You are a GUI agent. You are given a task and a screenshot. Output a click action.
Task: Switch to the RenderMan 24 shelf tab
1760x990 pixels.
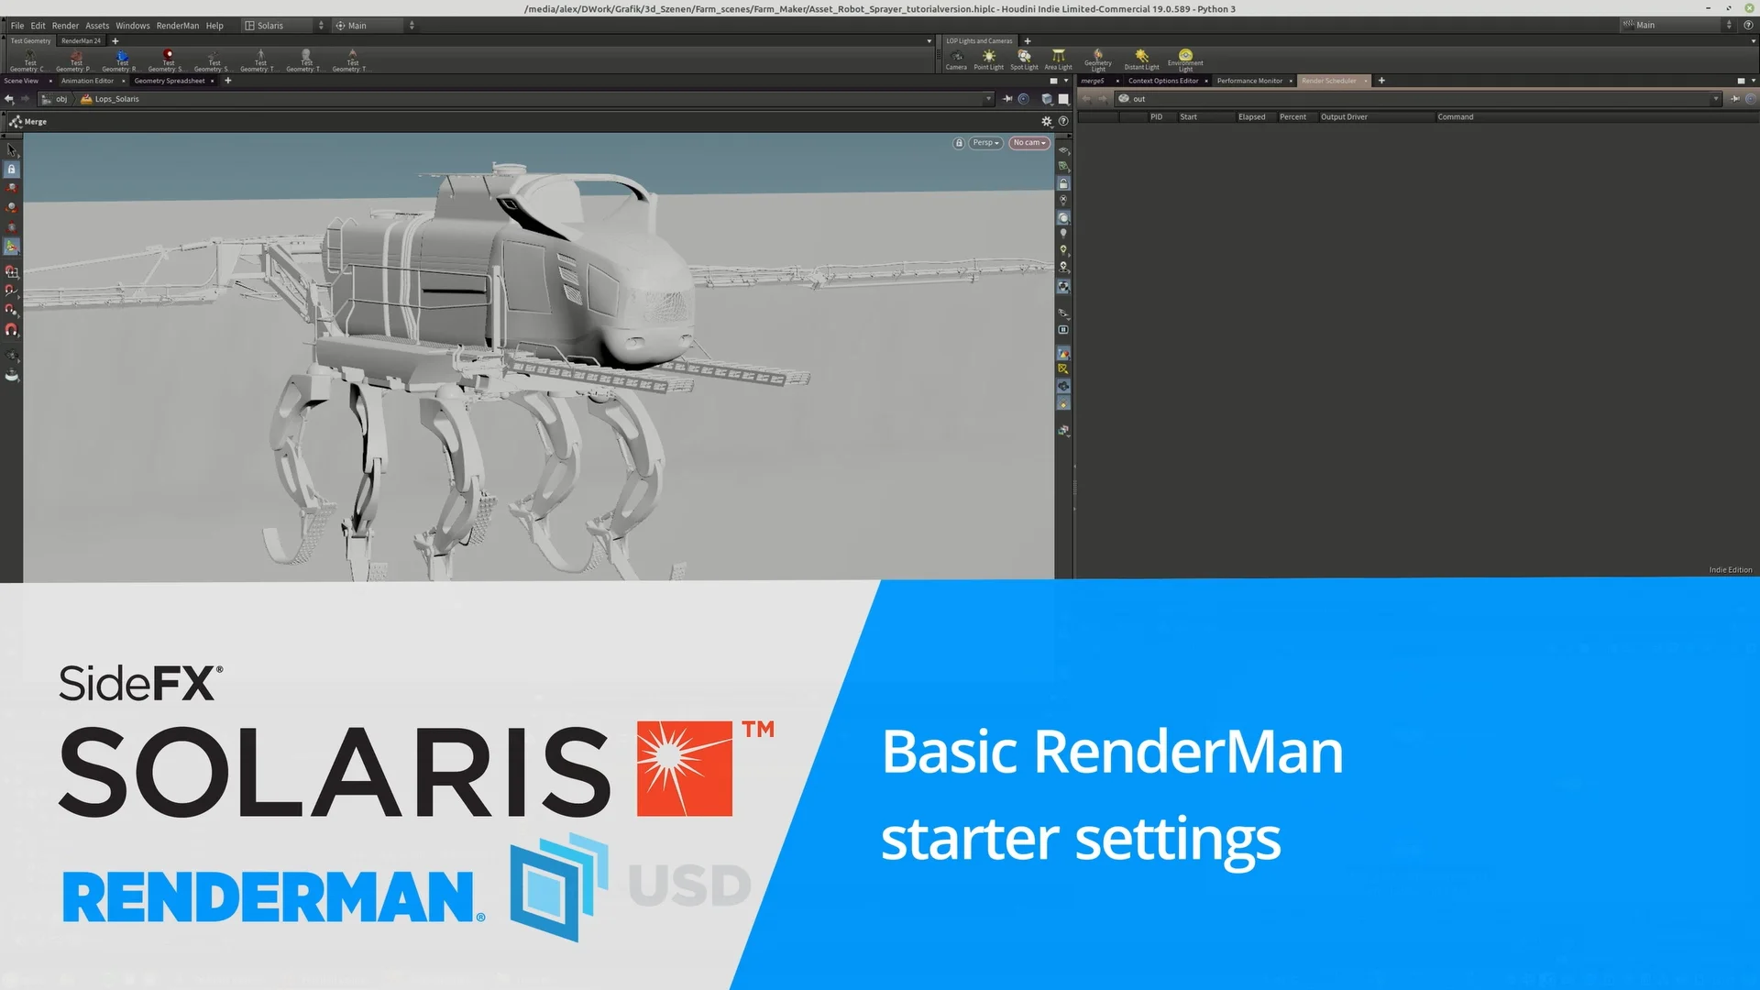(x=81, y=41)
